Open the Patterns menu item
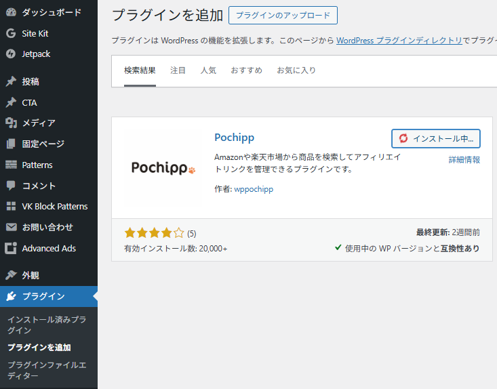The height and width of the screenshot is (389, 497). tap(37, 165)
